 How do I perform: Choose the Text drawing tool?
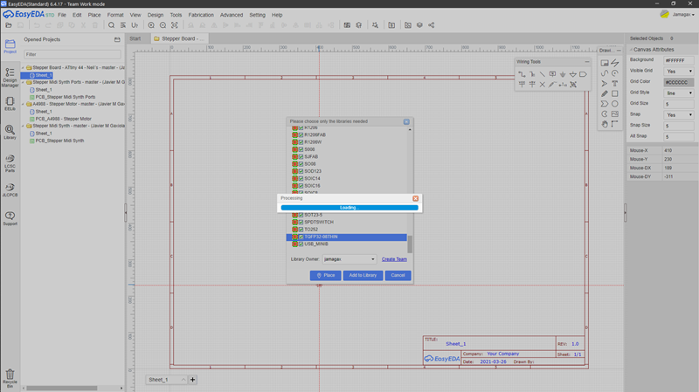tap(615, 84)
